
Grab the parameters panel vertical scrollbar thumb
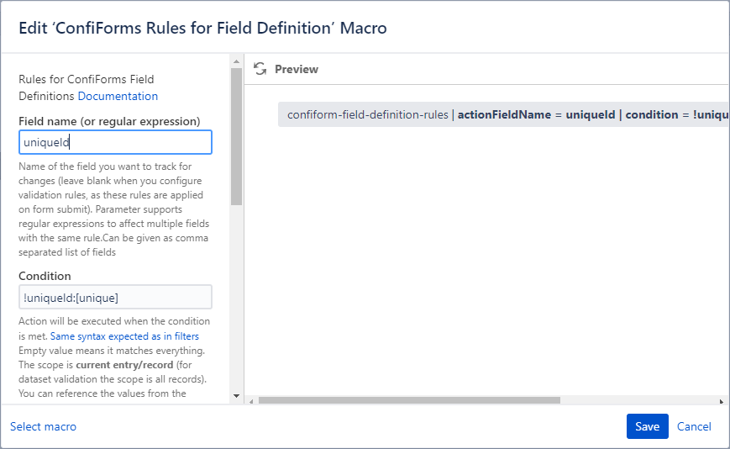coord(237,136)
